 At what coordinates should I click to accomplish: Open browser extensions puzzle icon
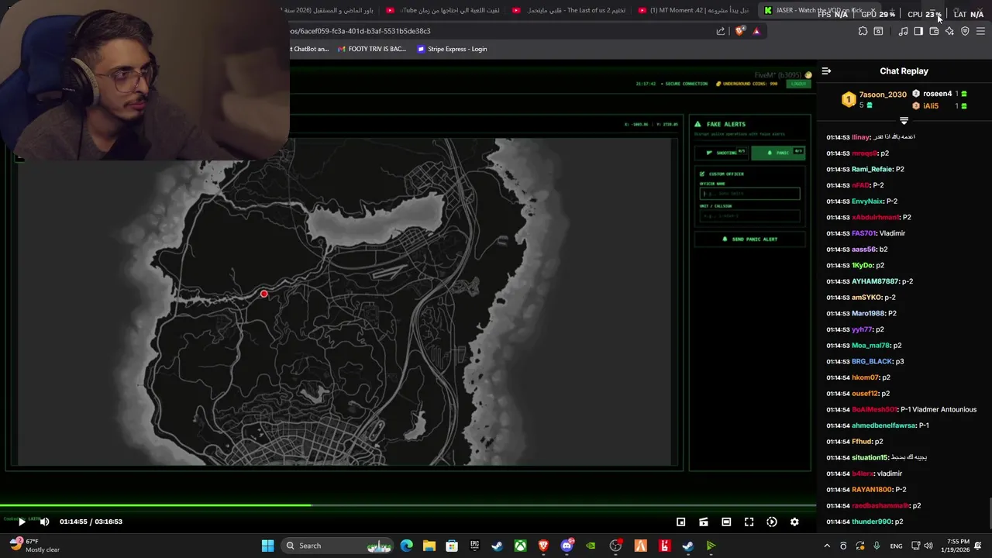pyautogui.click(x=863, y=31)
